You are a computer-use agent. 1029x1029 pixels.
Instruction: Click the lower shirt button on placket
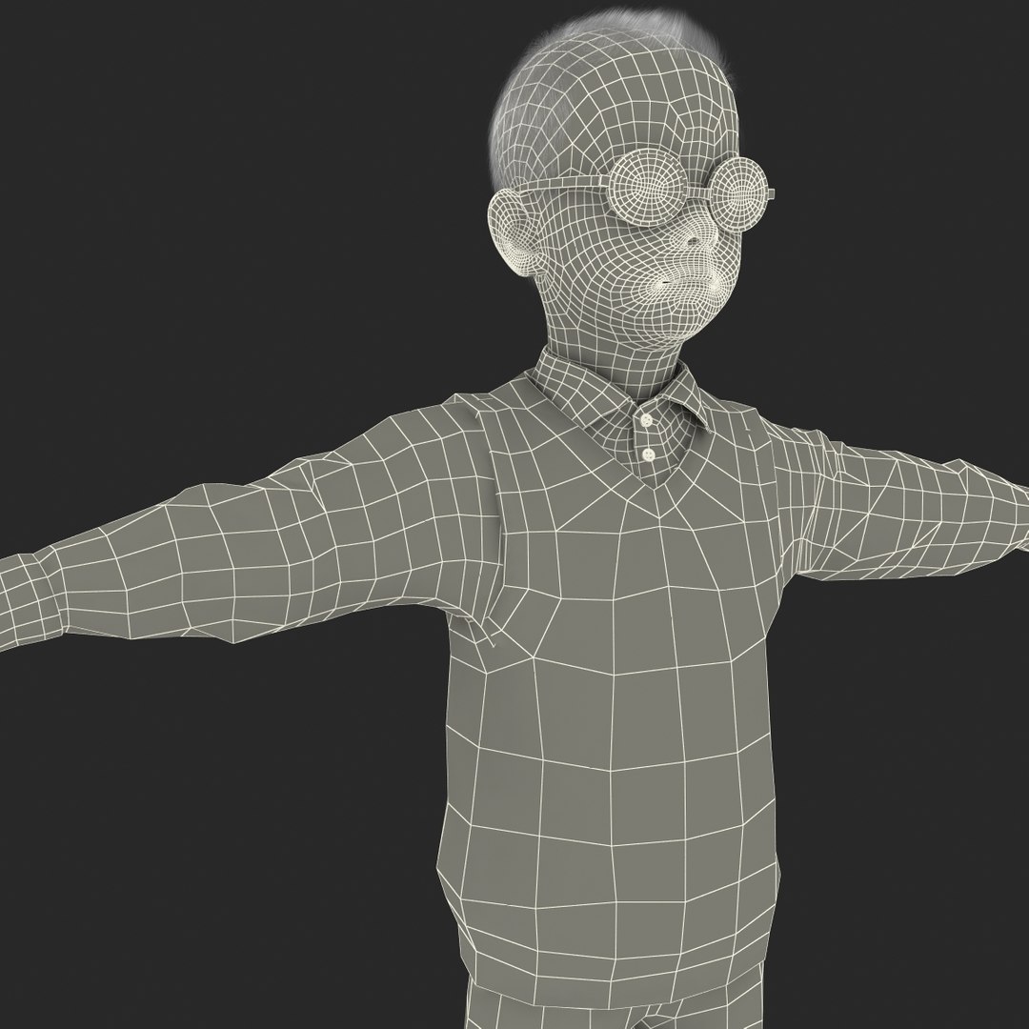click(x=649, y=454)
